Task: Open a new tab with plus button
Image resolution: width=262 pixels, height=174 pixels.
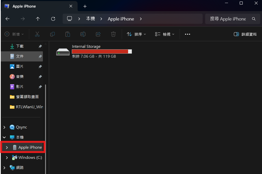Action: tap(85, 6)
